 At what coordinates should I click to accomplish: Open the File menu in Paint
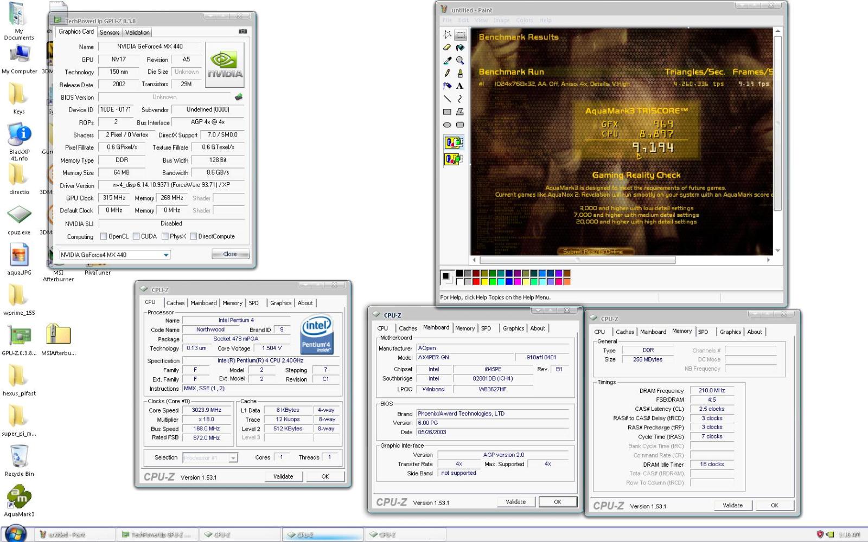pos(447,20)
